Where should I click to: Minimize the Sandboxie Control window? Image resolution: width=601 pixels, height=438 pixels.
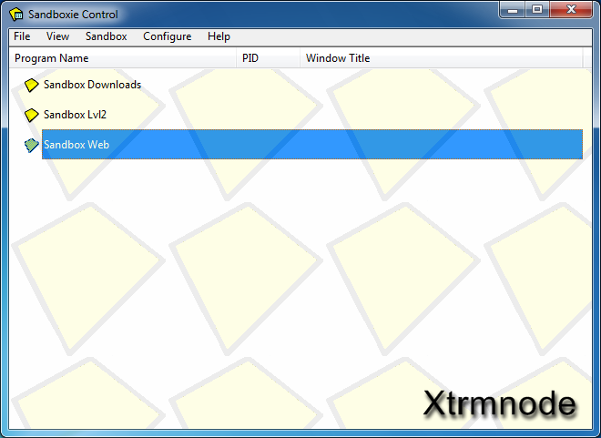point(512,9)
